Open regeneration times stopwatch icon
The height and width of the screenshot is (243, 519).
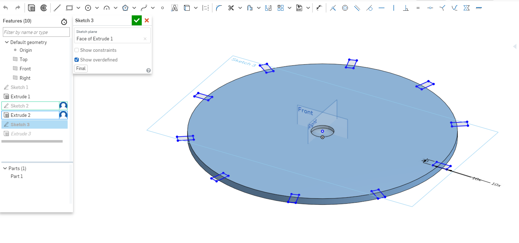(x=64, y=22)
